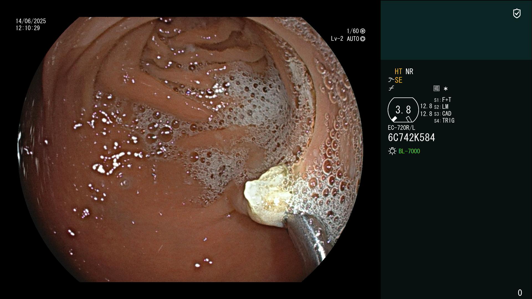Click the Lv-2 brightness level text
532x299 pixels.
337,39
